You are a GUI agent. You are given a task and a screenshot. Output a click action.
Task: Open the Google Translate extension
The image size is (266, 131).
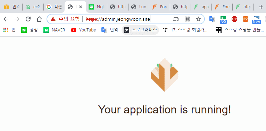(212, 19)
